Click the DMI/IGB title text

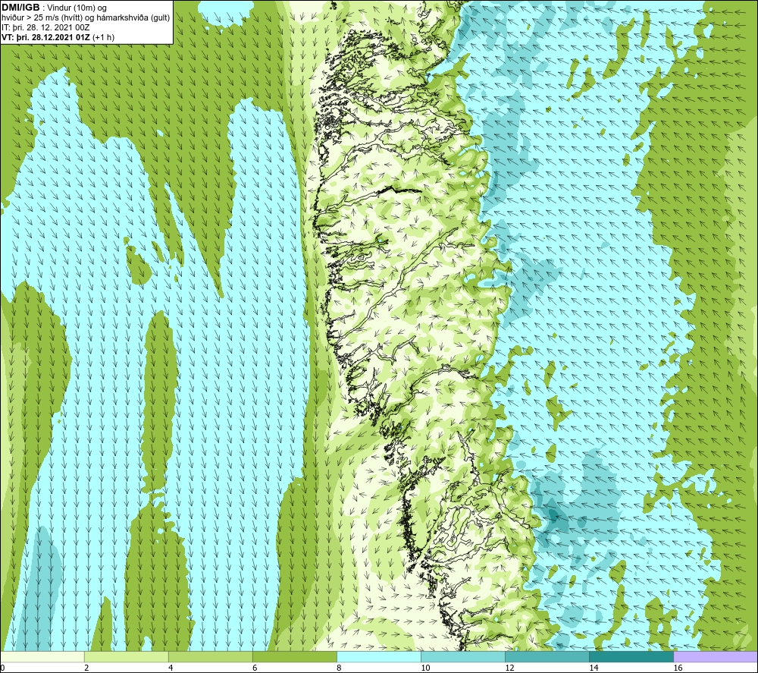coord(20,8)
